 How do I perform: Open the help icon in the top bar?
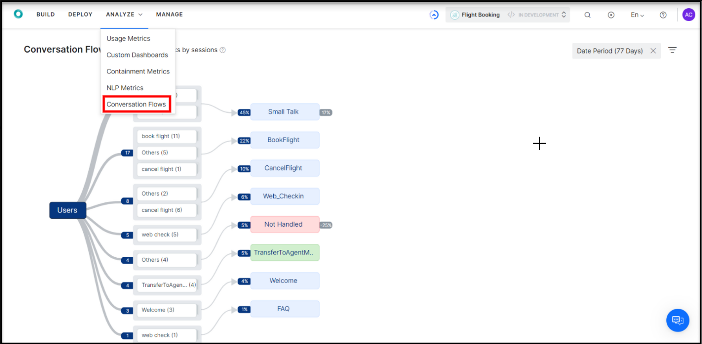(663, 14)
